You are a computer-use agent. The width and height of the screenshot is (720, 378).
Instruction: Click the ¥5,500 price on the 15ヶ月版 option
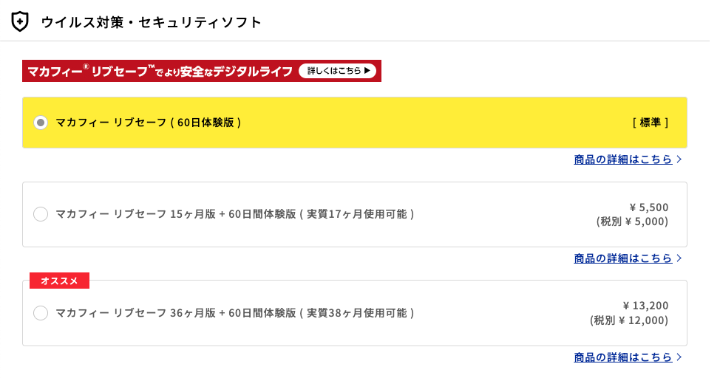(648, 207)
